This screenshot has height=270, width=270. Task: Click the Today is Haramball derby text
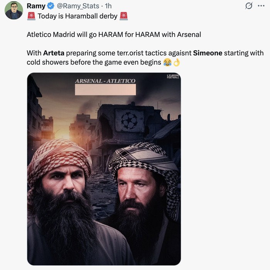click(78, 16)
